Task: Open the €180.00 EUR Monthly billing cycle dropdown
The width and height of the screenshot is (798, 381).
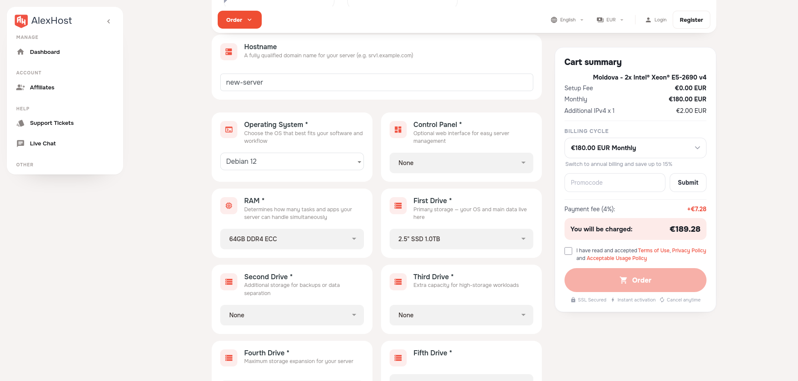Action: click(635, 148)
